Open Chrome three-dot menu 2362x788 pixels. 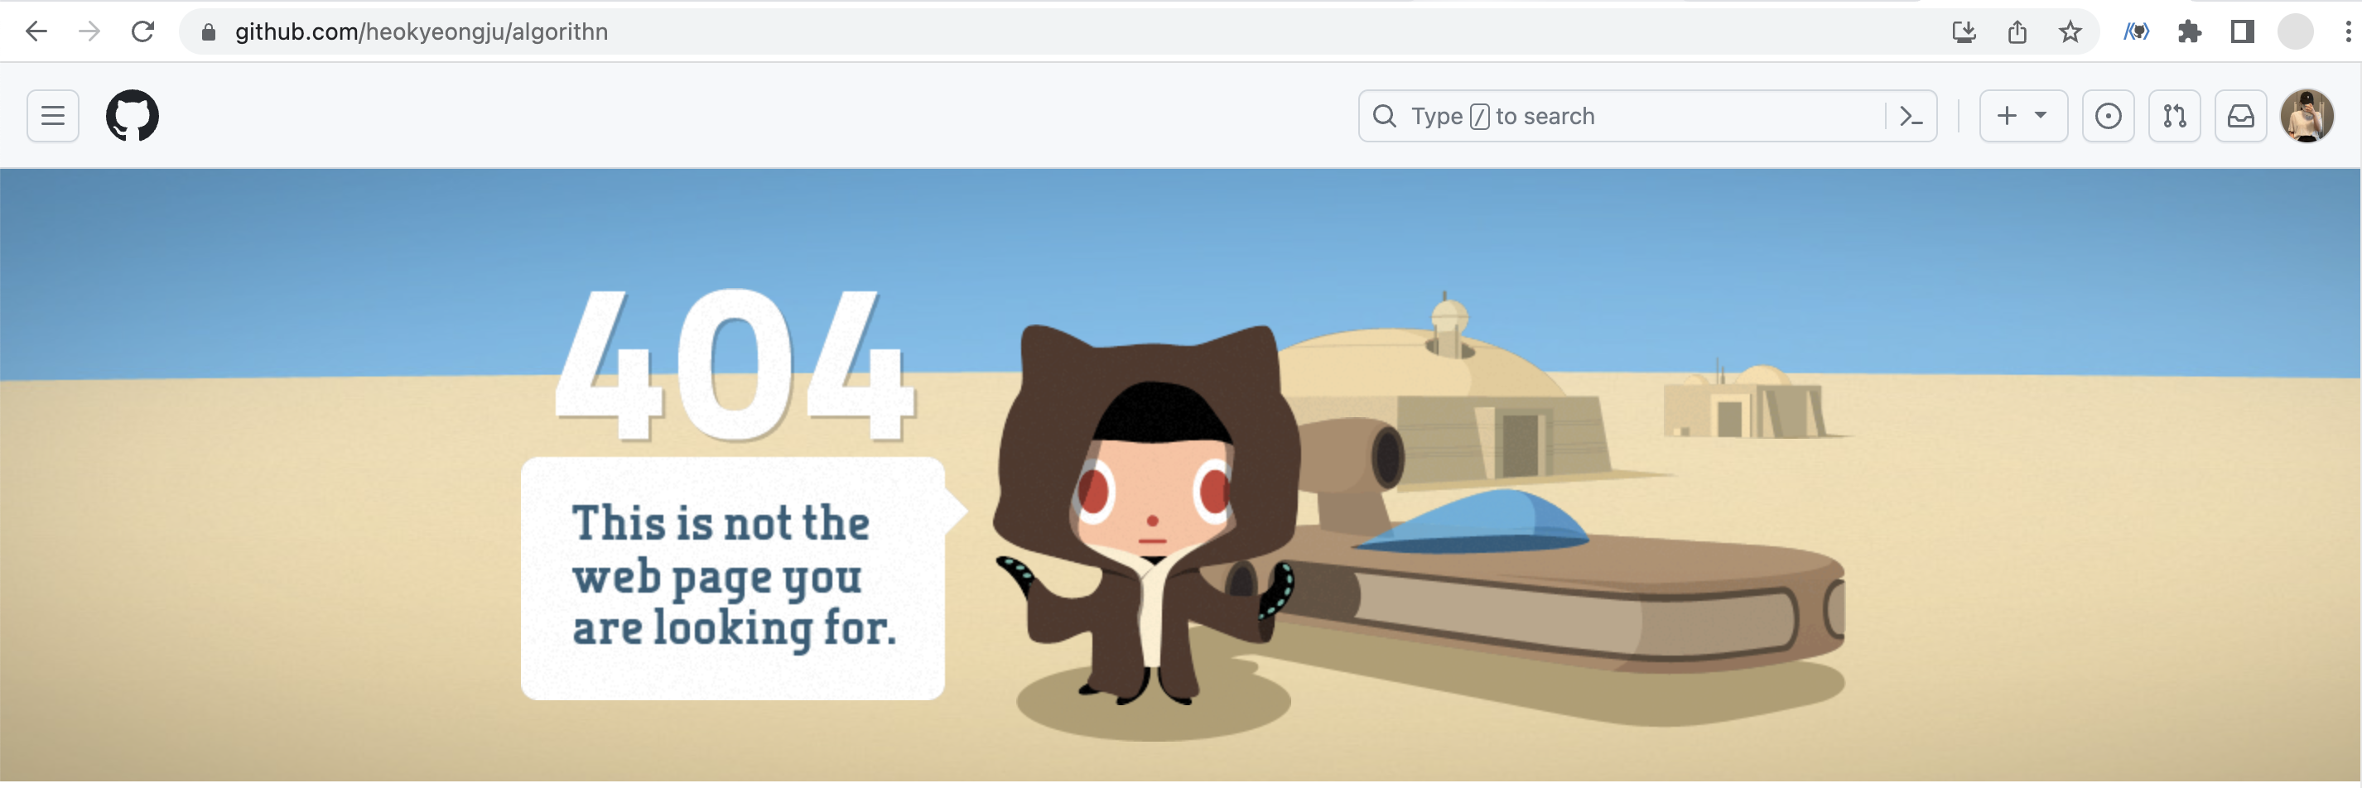click(x=2346, y=33)
